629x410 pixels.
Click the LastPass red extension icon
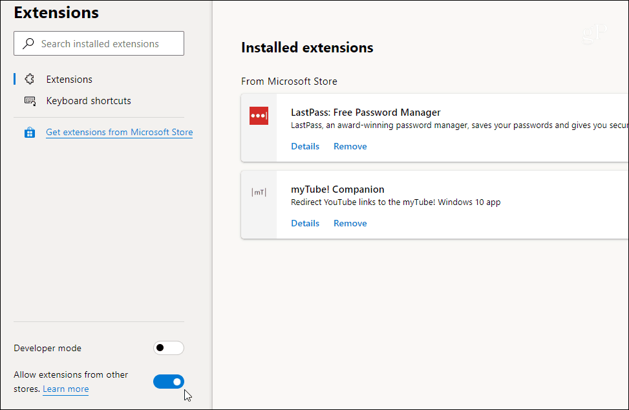tap(259, 116)
